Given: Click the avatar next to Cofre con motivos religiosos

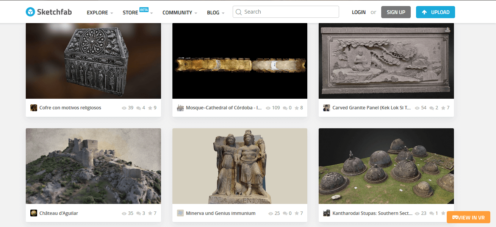Looking at the screenshot, I should [33, 107].
